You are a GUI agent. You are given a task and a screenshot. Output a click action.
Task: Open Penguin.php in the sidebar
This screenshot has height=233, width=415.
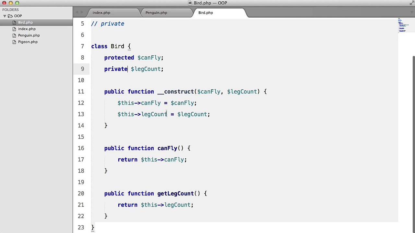pos(29,35)
